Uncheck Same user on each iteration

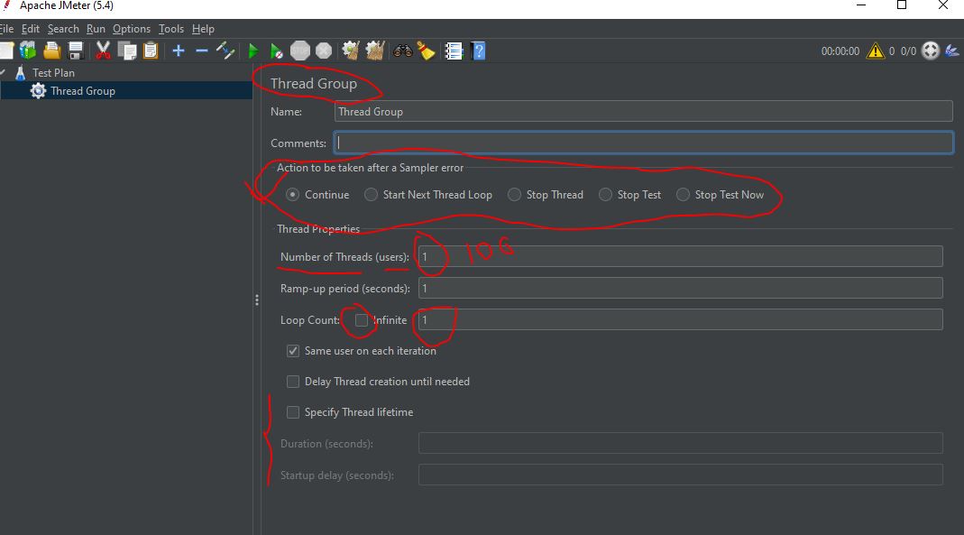[x=293, y=351]
